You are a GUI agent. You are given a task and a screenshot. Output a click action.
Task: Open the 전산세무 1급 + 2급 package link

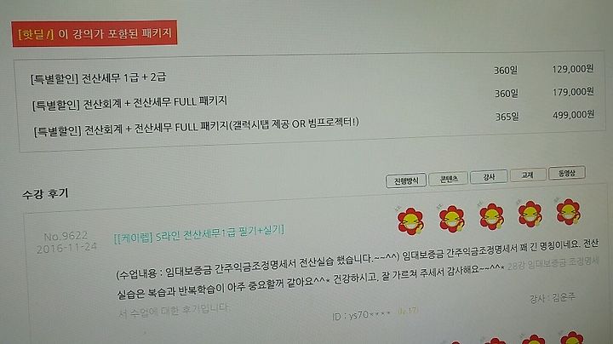98,77
